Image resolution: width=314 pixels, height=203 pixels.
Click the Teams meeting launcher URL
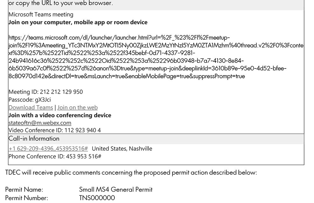(x=156, y=57)
